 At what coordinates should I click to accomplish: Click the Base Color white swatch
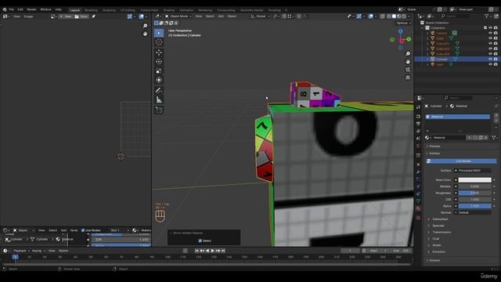(474, 180)
